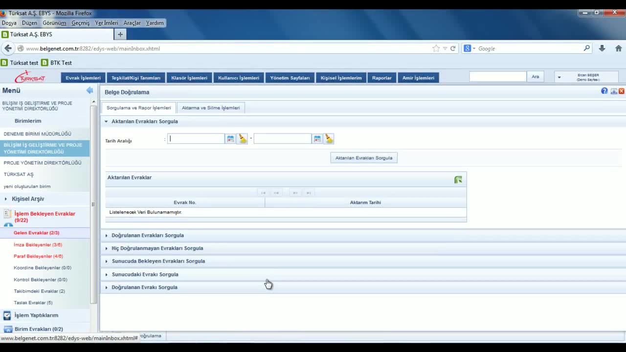Click the start date input field
The width and height of the screenshot is (626, 352).
(x=196, y=139)
